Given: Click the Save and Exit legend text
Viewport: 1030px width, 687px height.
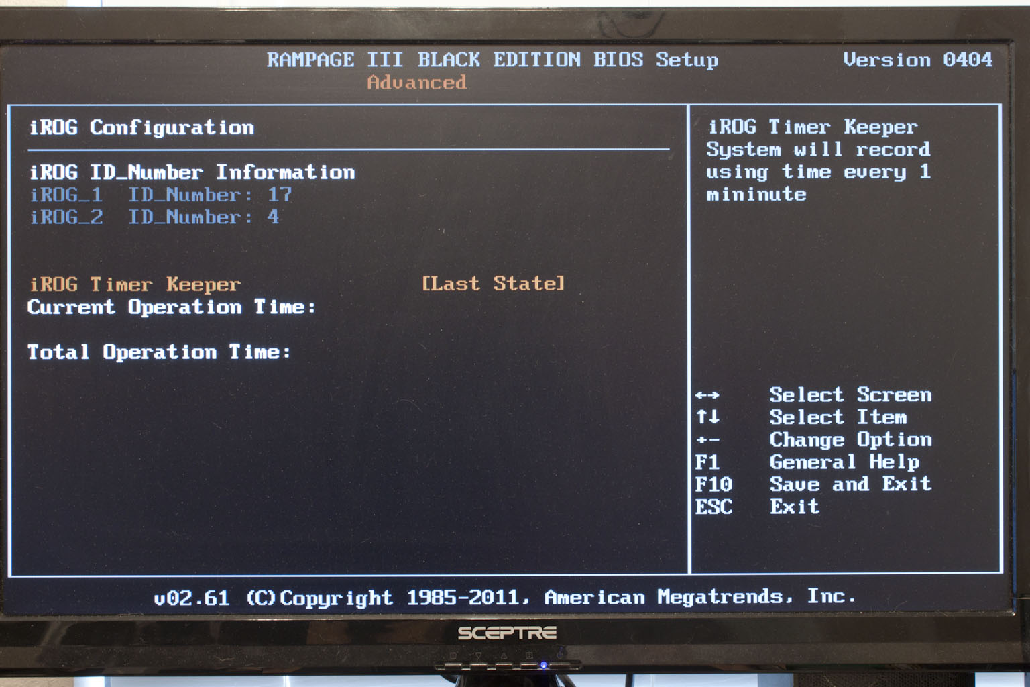Looking at the screenshot, I should pyautogui.click(x=850, y=484).
